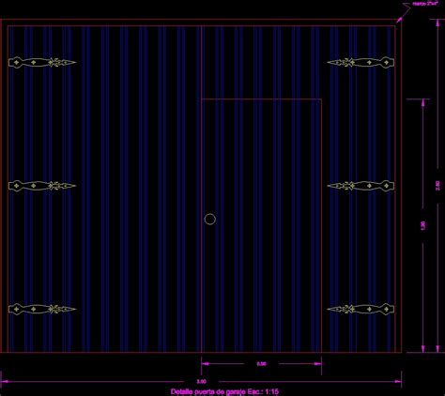445x396 pixels.
Task: Select the bottom-right decorative hinge
Action: tap(361, 309)
